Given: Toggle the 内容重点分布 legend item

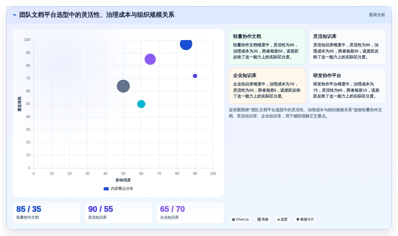Looking at the screenshot, I should (x=118, y=188).
